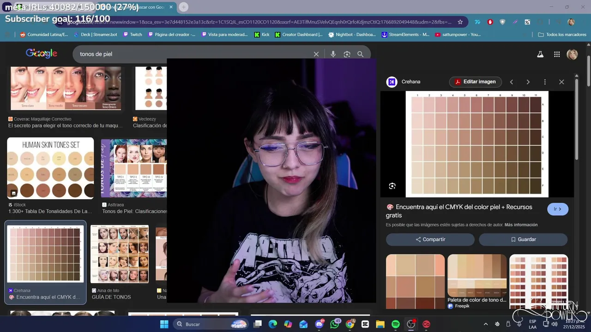This screenshot has height=332, width=591.
Task: Show previous image in preview panel
Action: (x=511, y=82)
